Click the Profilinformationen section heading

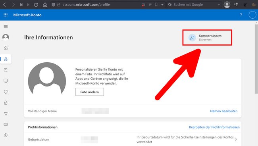click(42, 127)
